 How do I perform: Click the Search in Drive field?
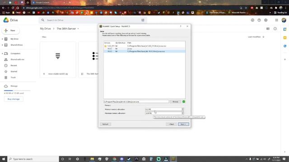[x=93, y=20]
